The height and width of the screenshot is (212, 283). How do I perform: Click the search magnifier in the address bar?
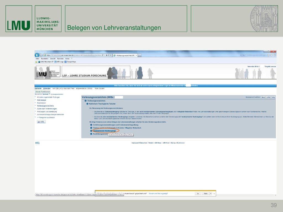pyautogui.click(x=103, y=55)
